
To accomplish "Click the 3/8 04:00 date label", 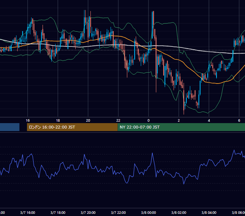I will 209,212.
